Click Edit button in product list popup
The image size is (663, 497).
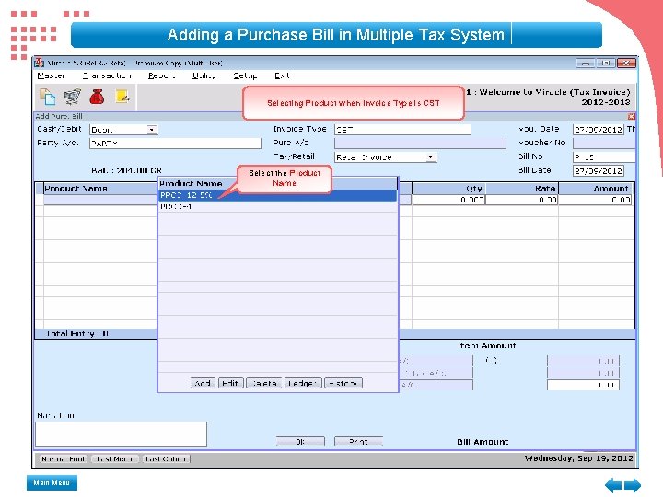(x=230, y=383)
